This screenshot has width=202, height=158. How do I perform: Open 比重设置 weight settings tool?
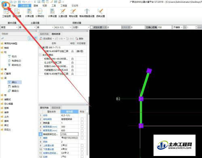click(x=63, y=13)
